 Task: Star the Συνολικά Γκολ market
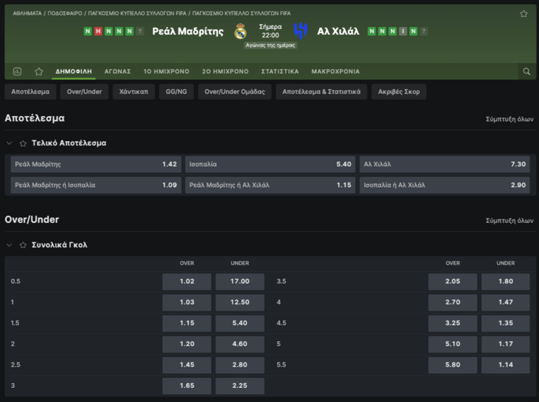point(23,245)
